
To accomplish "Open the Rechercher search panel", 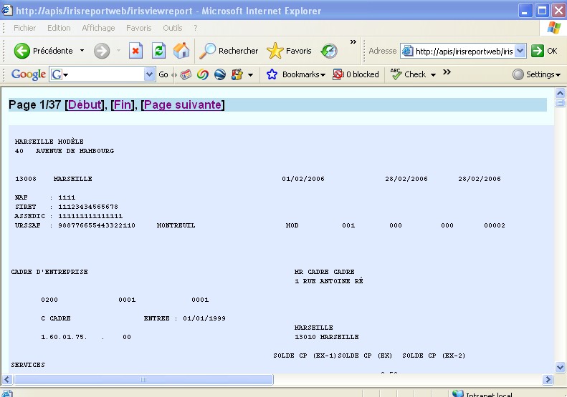I will tap(229, 51).
